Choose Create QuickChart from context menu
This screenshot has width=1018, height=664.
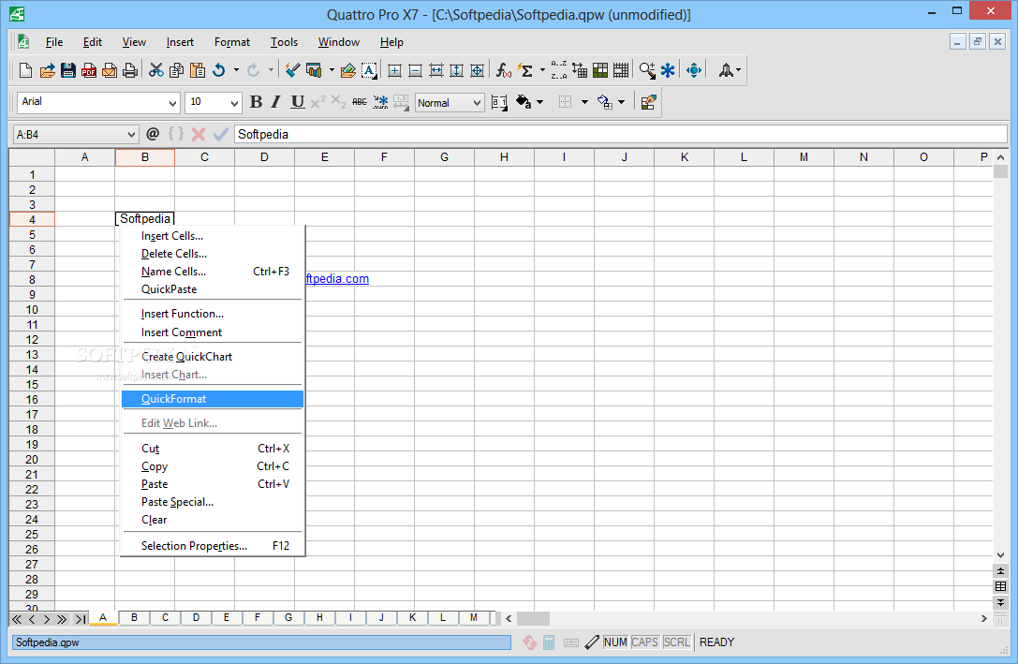click(213, 356)
